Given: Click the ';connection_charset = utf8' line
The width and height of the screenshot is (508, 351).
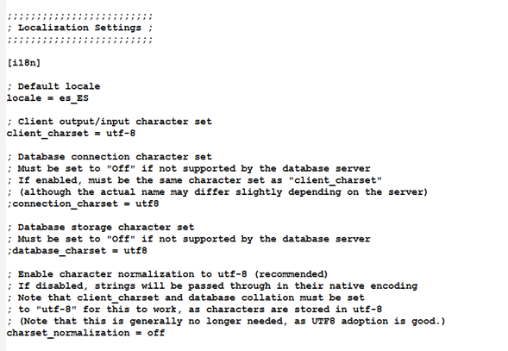Looking at the screenshot, I should tap(83, 204).
